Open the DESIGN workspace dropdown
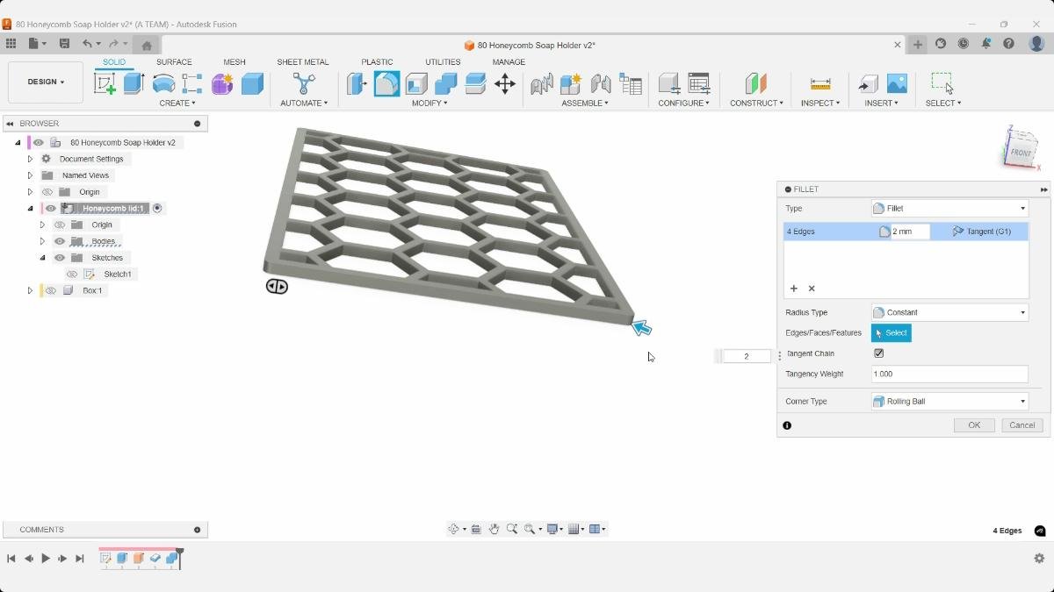 pyautogui.click(x=46, y=82)
